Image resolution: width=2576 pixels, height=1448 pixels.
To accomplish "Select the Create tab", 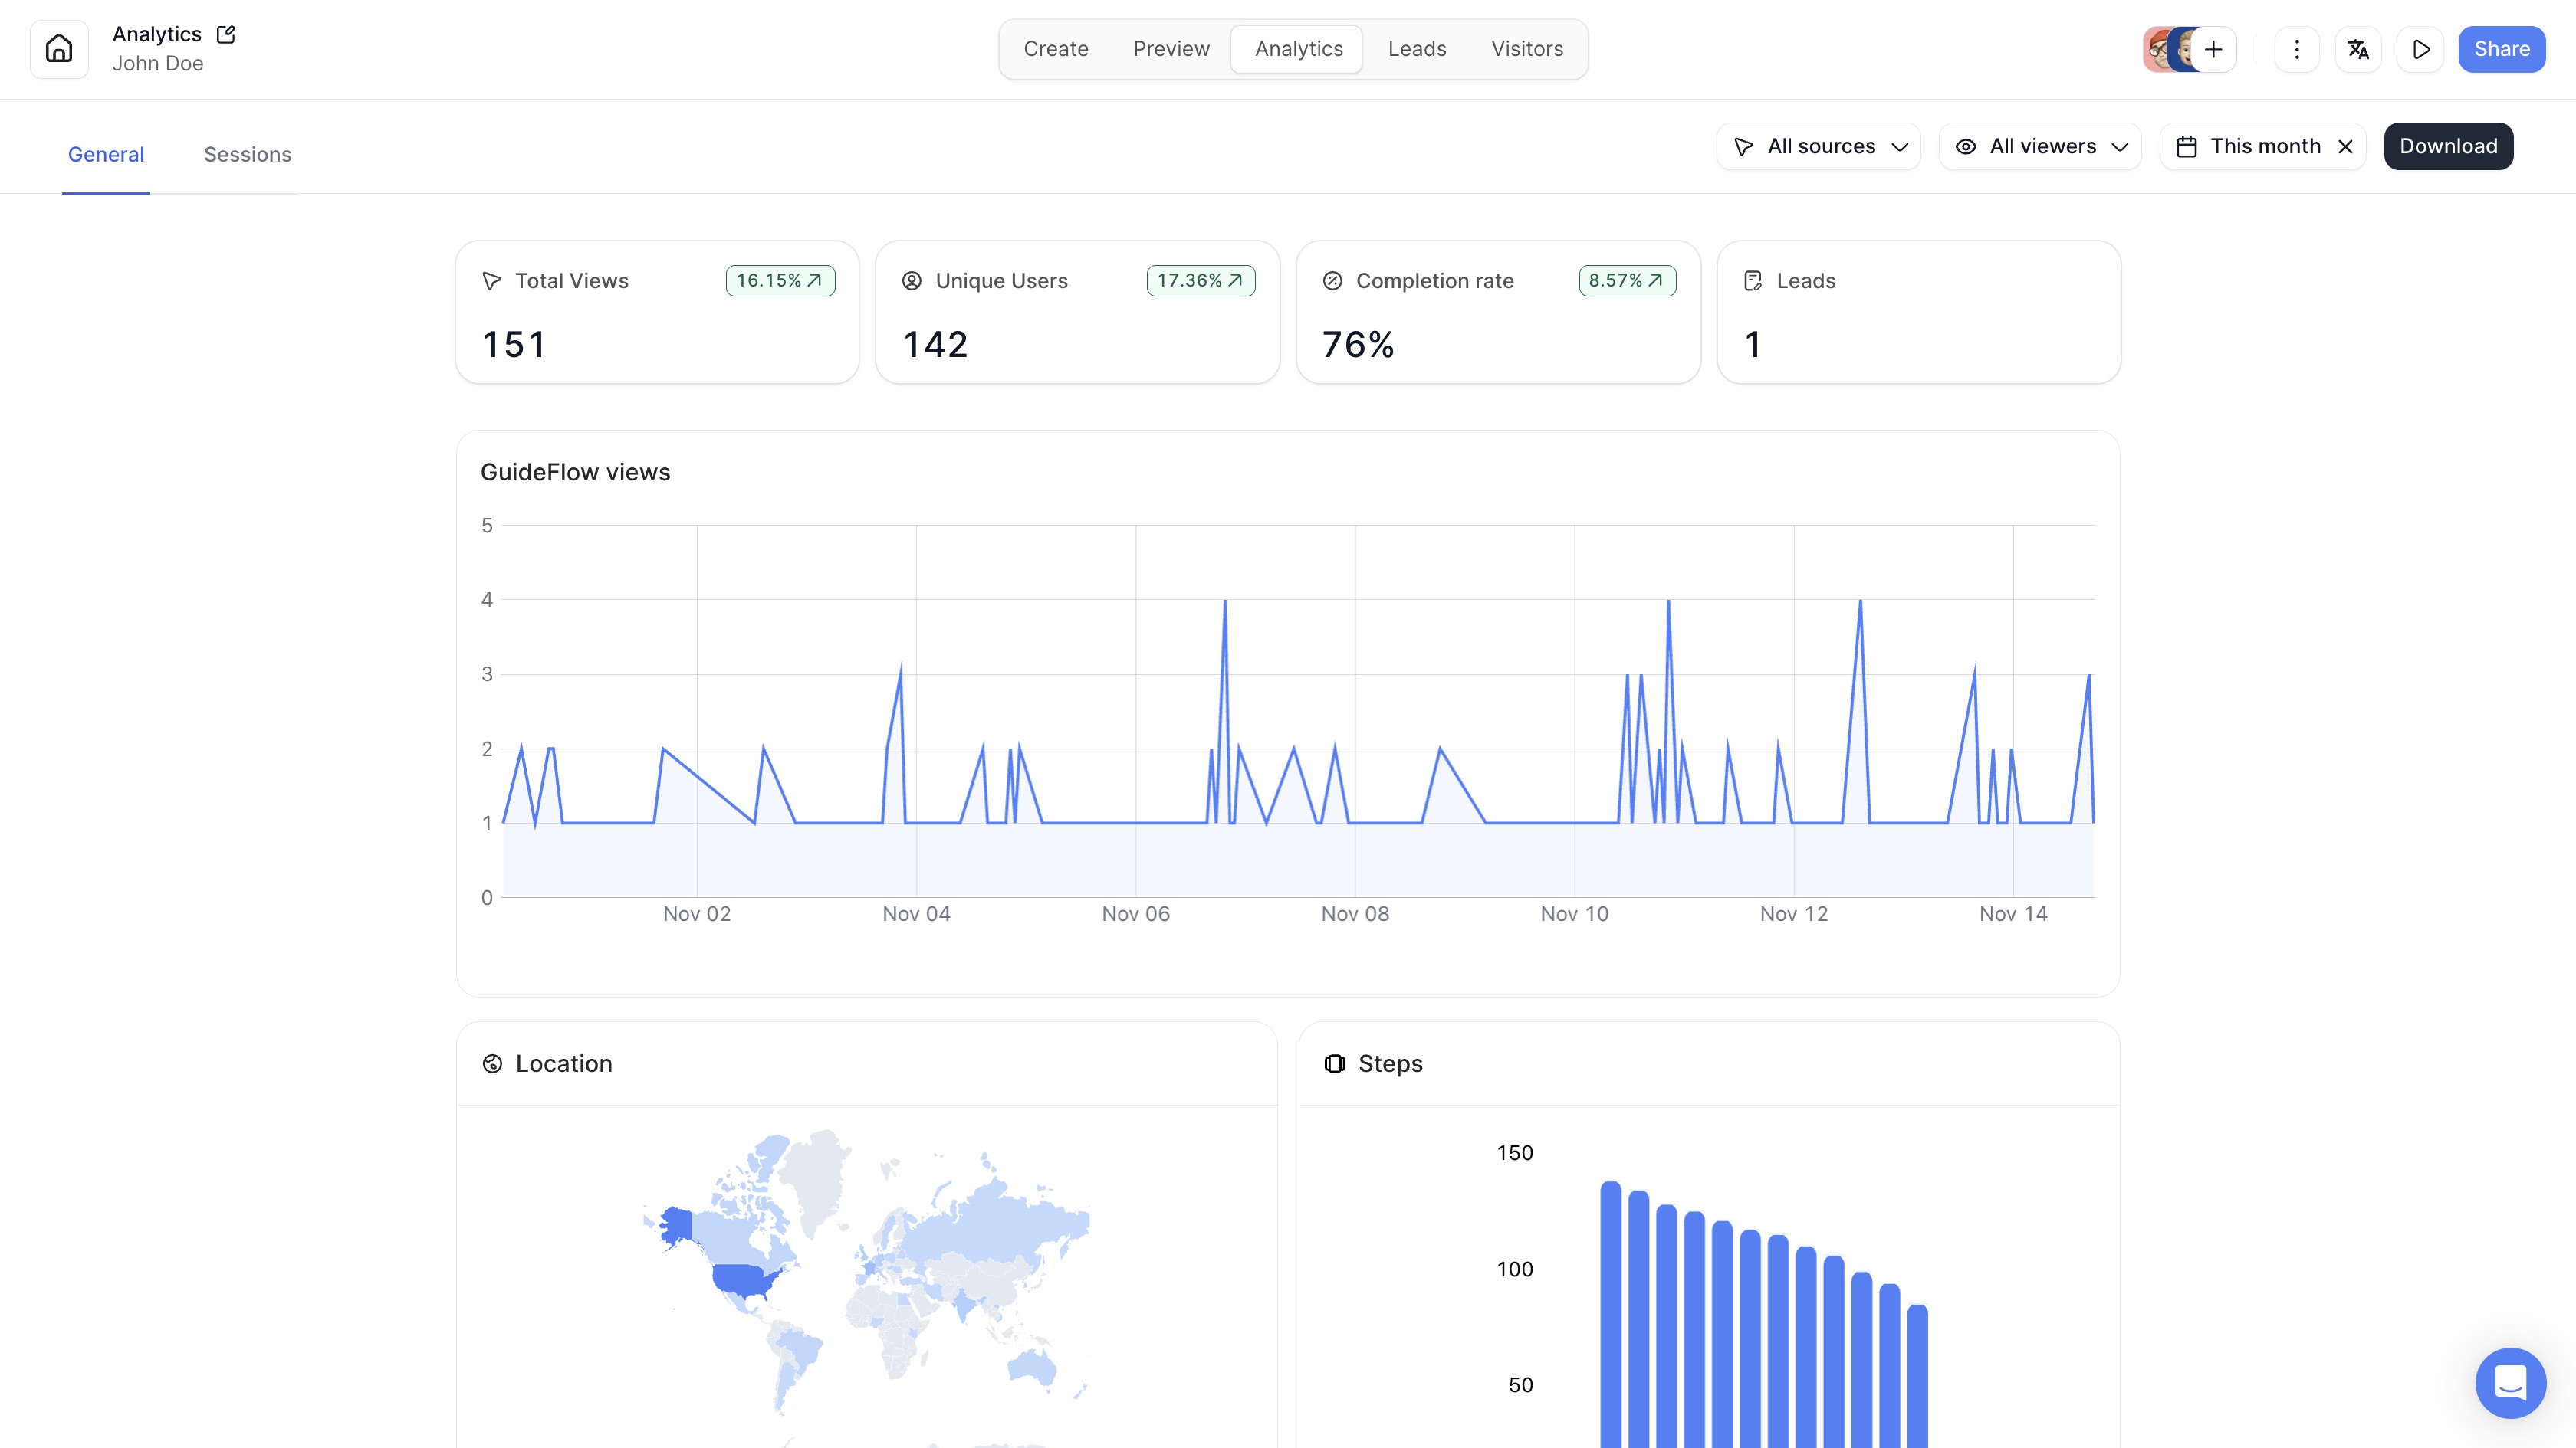I will point(1055,49).
